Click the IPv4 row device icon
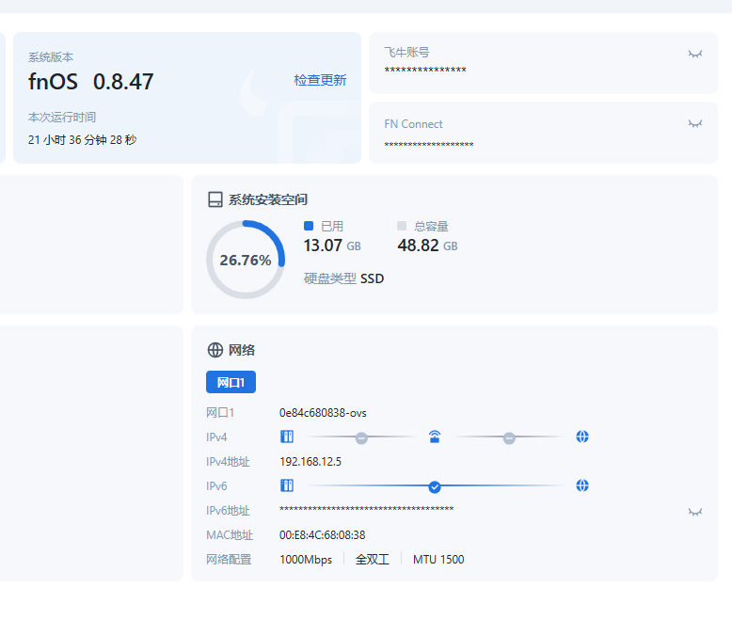Image resolution: width=732 pixels, height=635 pixels. coord(287,437)
